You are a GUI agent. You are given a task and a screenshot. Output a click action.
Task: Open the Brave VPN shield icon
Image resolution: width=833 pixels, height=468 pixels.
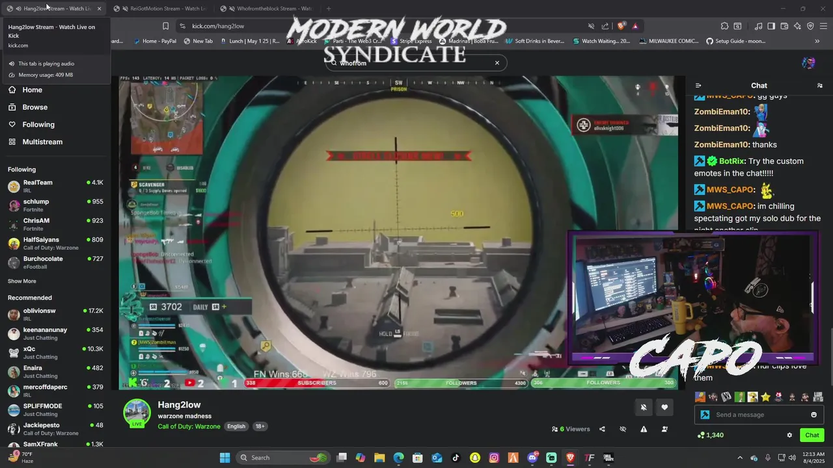[x=810, y=26]
